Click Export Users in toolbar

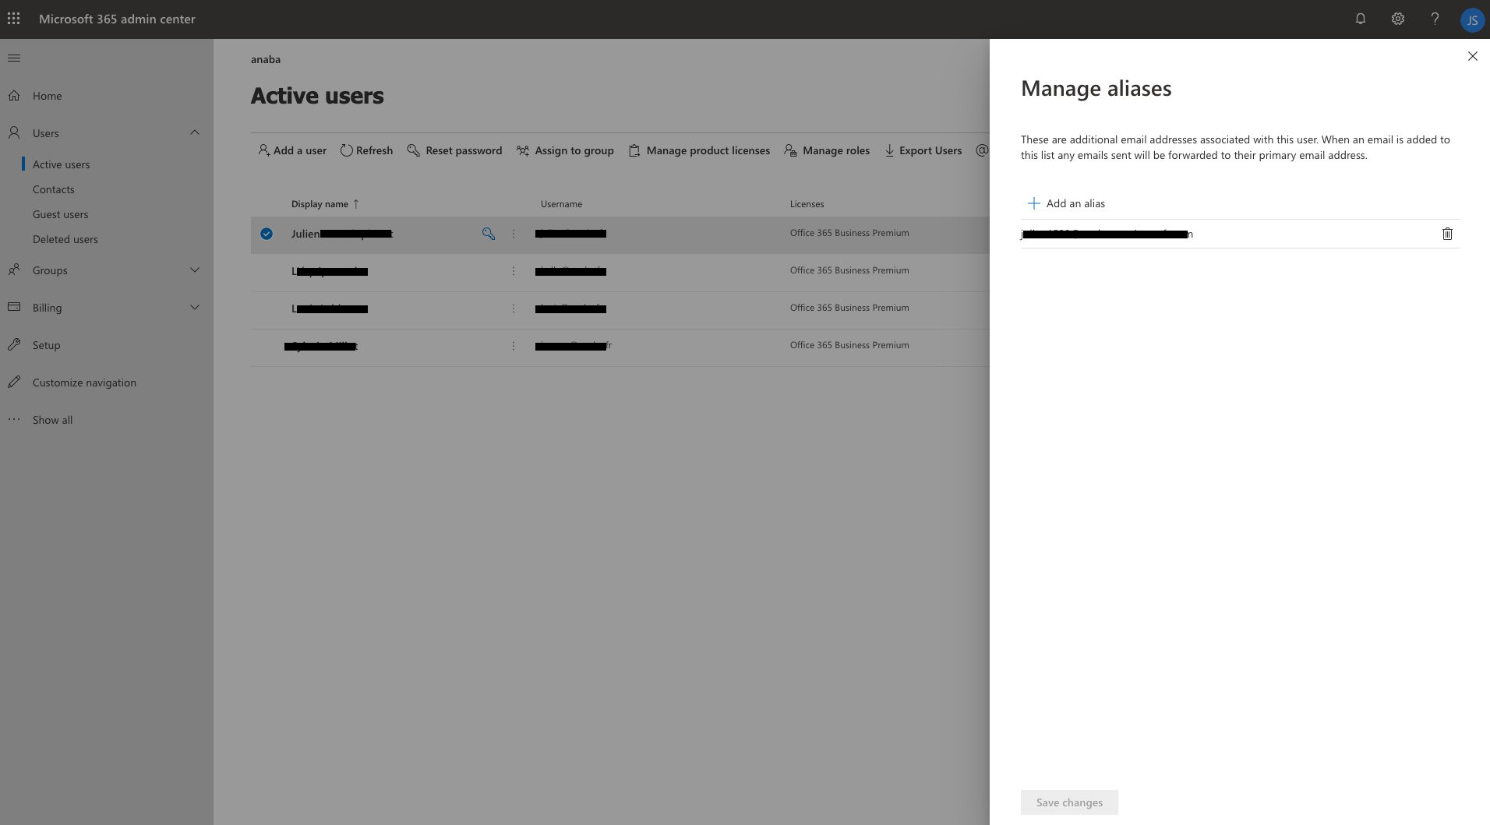[x=923, y=150]
